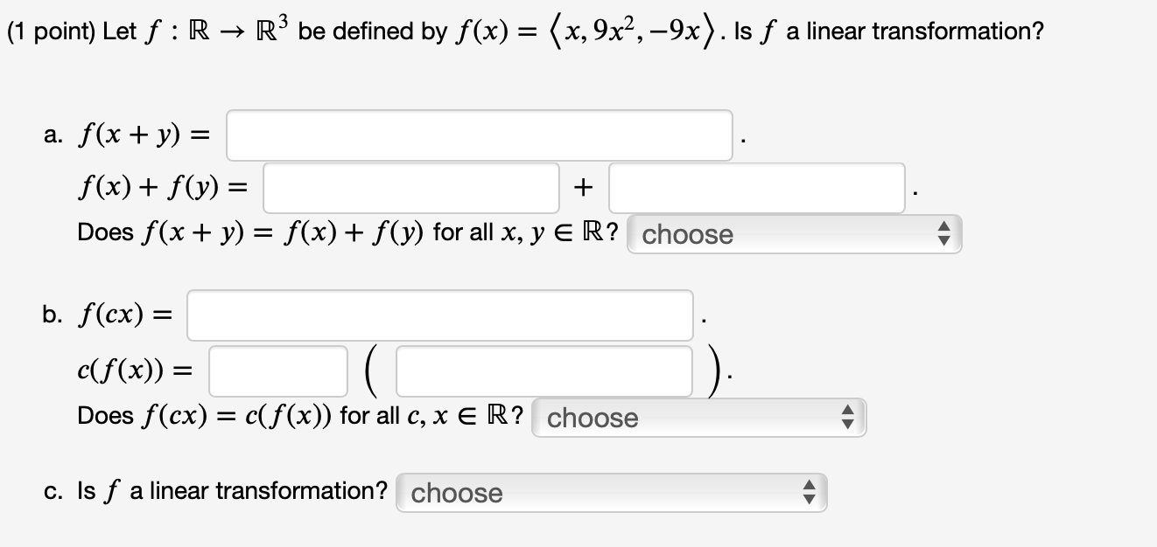1157x547 pixels.
Task: Click the first answer box for f(x) + f(y)
Action: tap(410, 188)
